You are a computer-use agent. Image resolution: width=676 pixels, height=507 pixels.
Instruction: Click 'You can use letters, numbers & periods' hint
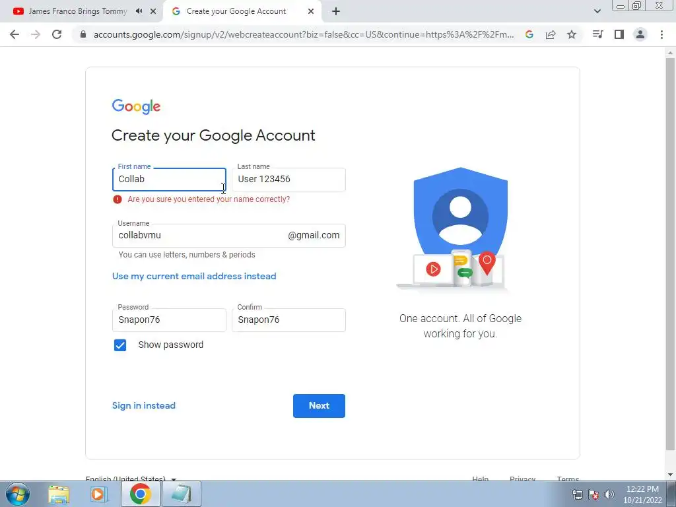(187, 255)
